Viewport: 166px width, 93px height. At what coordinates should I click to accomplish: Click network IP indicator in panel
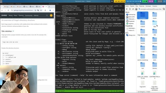134,1
